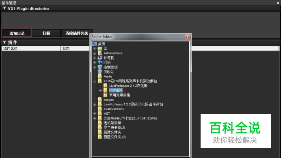Click the 清除插件列表 button
This screenshot has height=158, width=281.
(77, 33)
